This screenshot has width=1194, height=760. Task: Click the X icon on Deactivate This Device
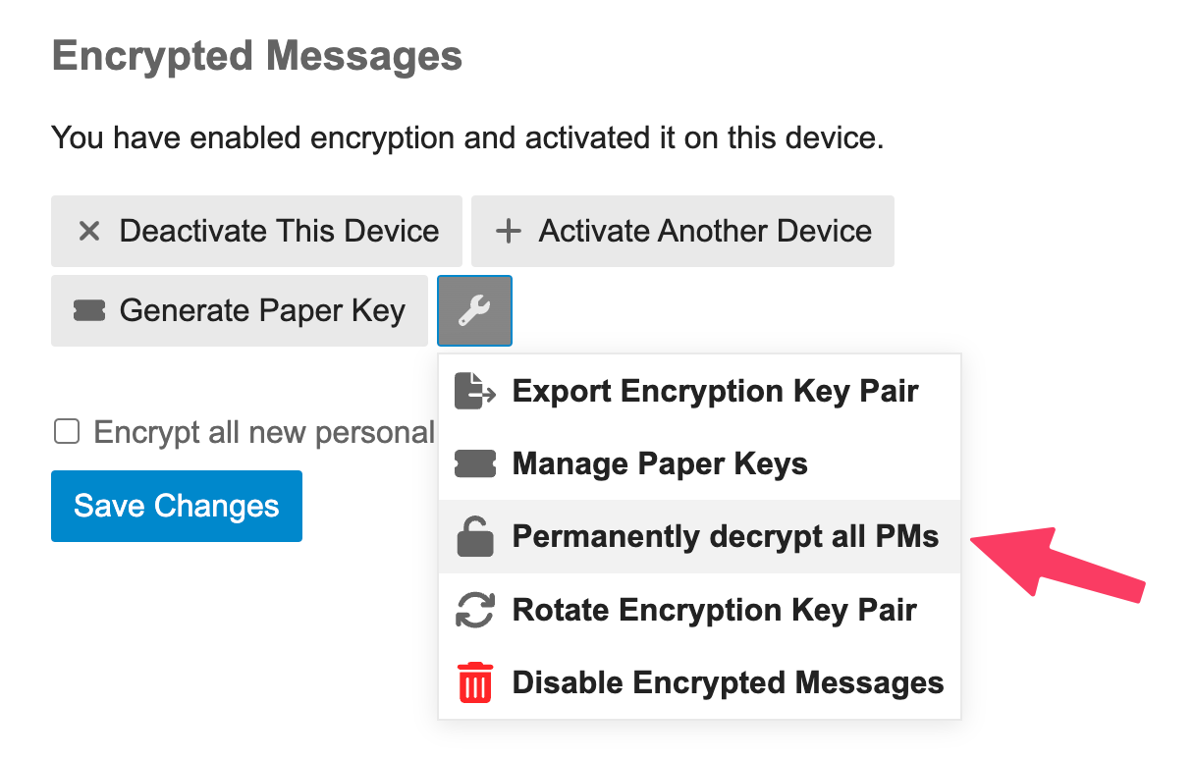point(89,232)
